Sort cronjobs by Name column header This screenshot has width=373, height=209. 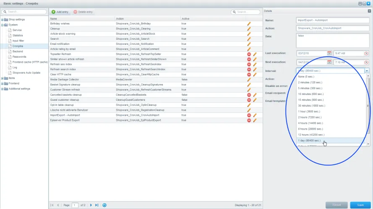coord(82,18)
